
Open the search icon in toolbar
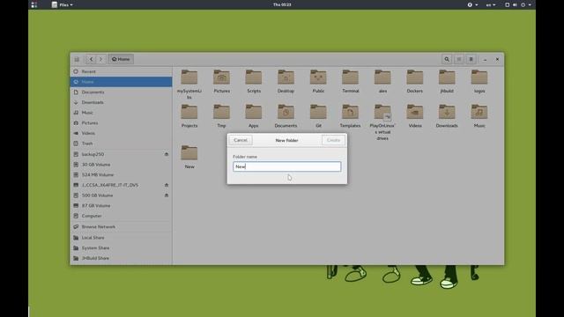(447, 59)
